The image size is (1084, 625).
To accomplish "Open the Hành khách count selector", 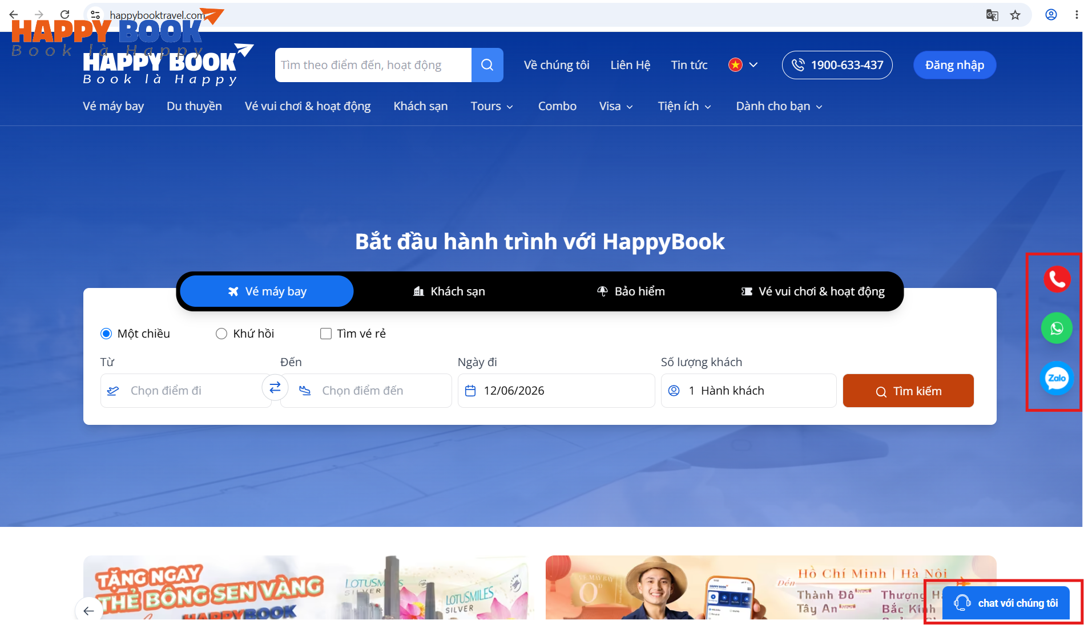I will [x=748, y=391].
